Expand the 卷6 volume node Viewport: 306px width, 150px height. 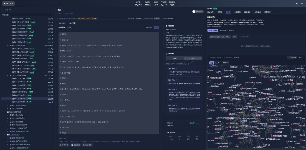pyautogui.click(x=7, y=108)
